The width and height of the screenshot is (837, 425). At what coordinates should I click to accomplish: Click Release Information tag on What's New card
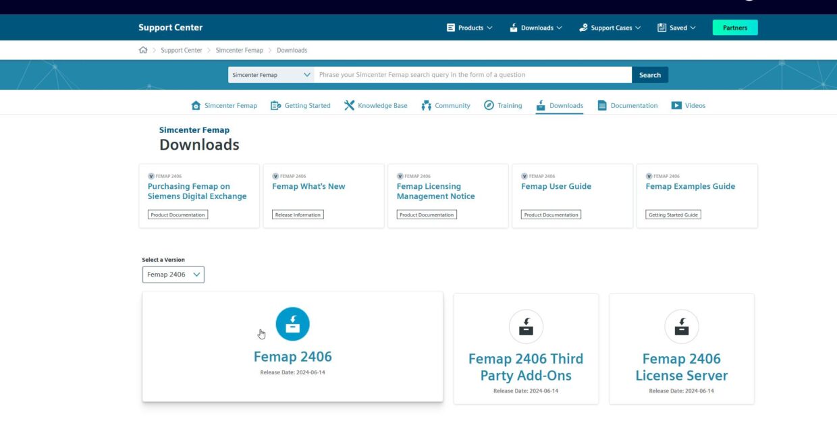click(x=298, y=215)
